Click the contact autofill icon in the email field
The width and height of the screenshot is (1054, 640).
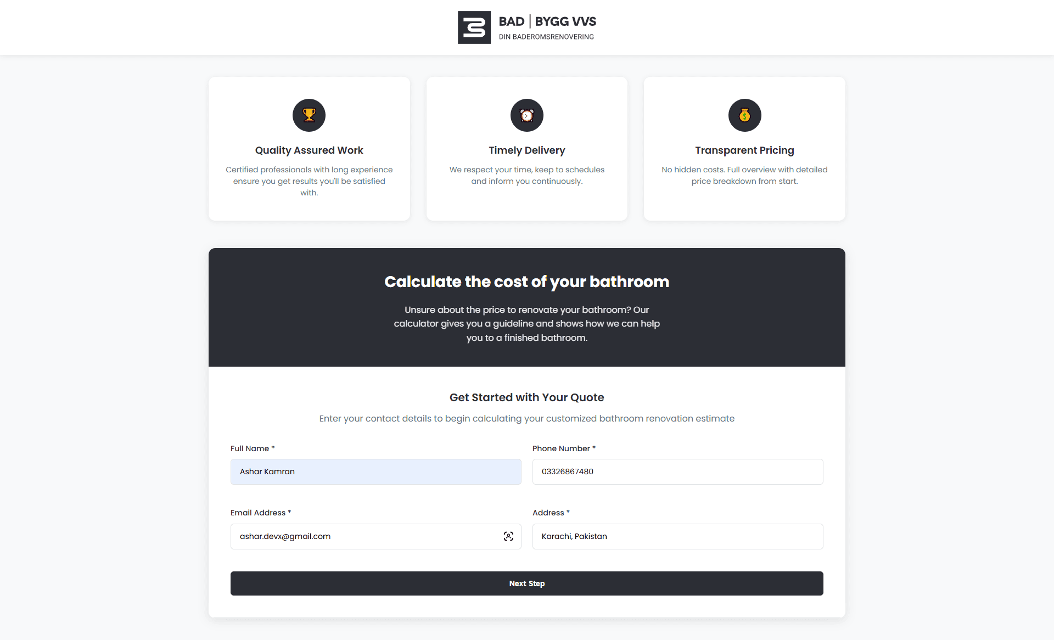coord(508,536)
